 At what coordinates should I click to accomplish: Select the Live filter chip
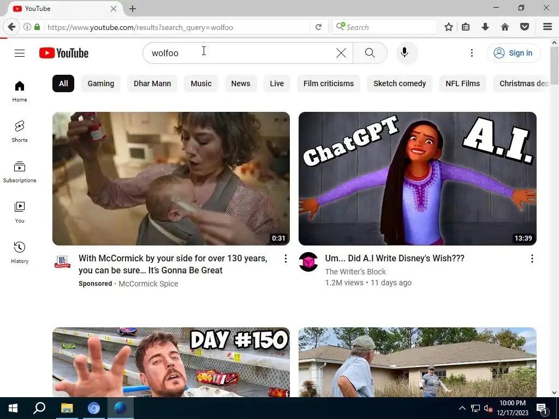277,83
